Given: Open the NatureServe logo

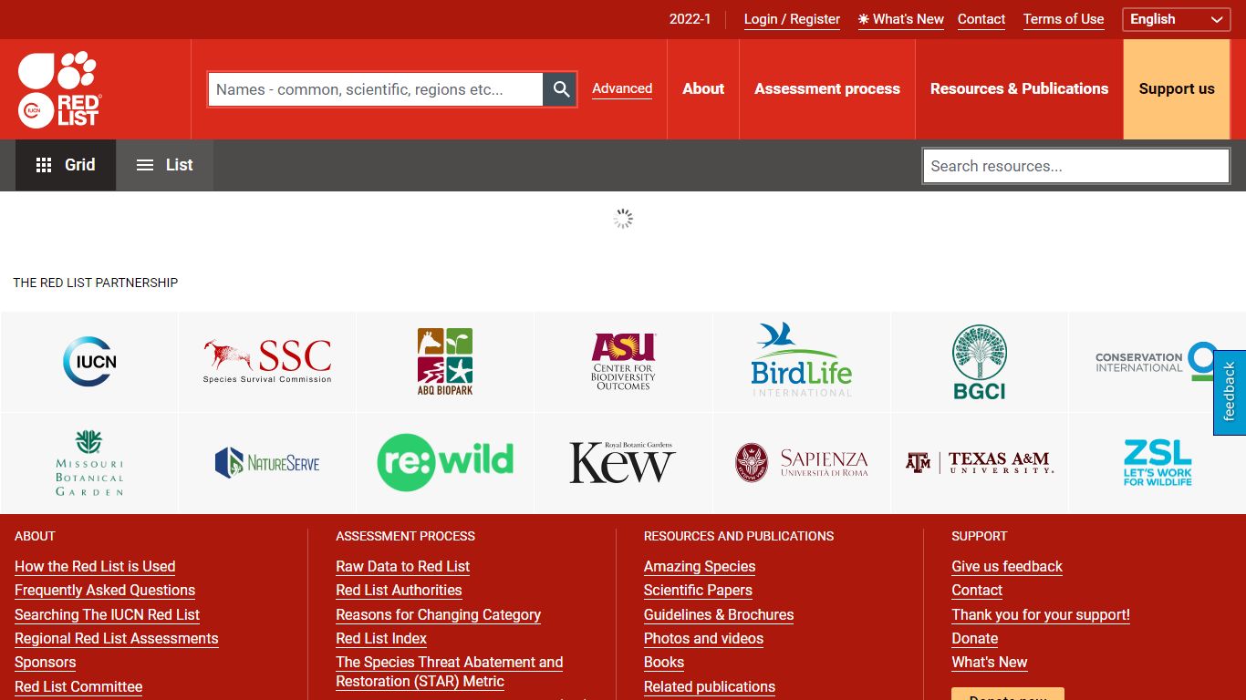Looking at the screenshot, I should (267, 463).
